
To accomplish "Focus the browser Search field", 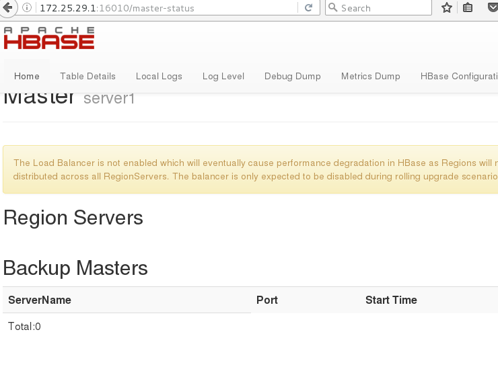I will coord(378,7).
